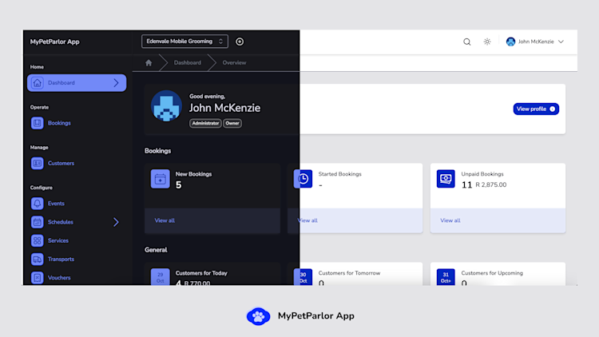Click the Customers sidebar icon

pyautogui.click(x=37, y=163)
